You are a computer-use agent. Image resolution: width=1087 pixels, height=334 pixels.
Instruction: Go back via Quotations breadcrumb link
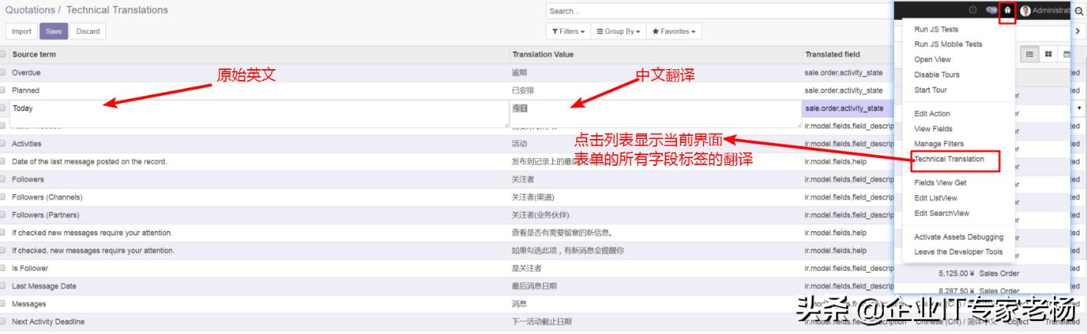pos(30,11)
